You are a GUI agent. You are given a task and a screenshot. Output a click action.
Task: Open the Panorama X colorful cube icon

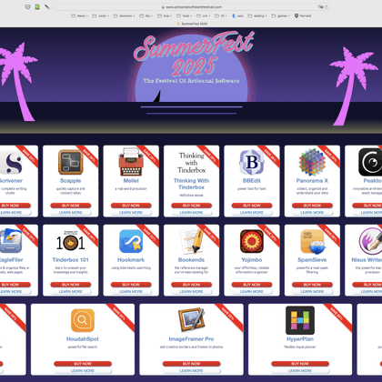click(312, 162)
